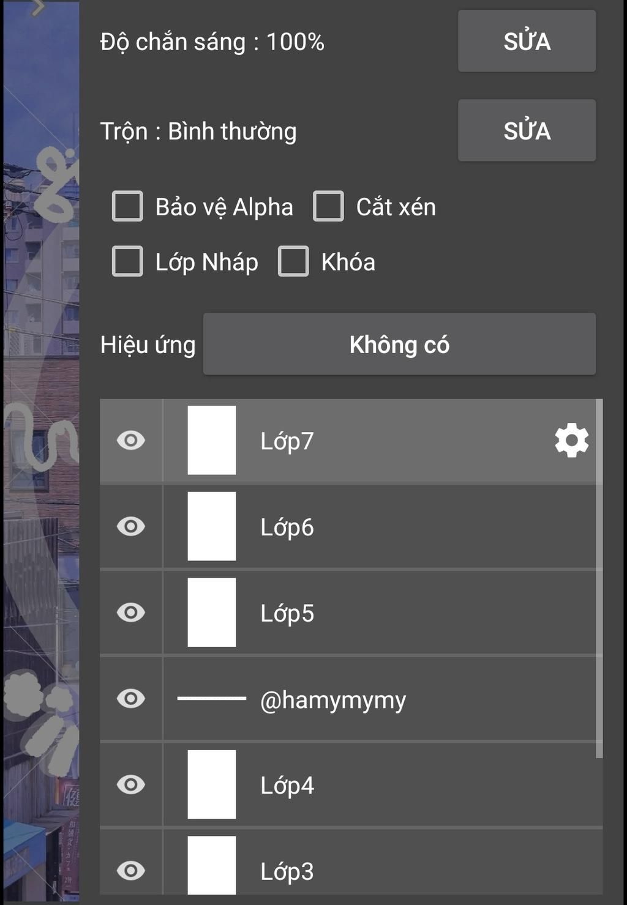This screenshot has height=905, width=627.
Task: Hide the Lớp5 layer
Action: 131,613
